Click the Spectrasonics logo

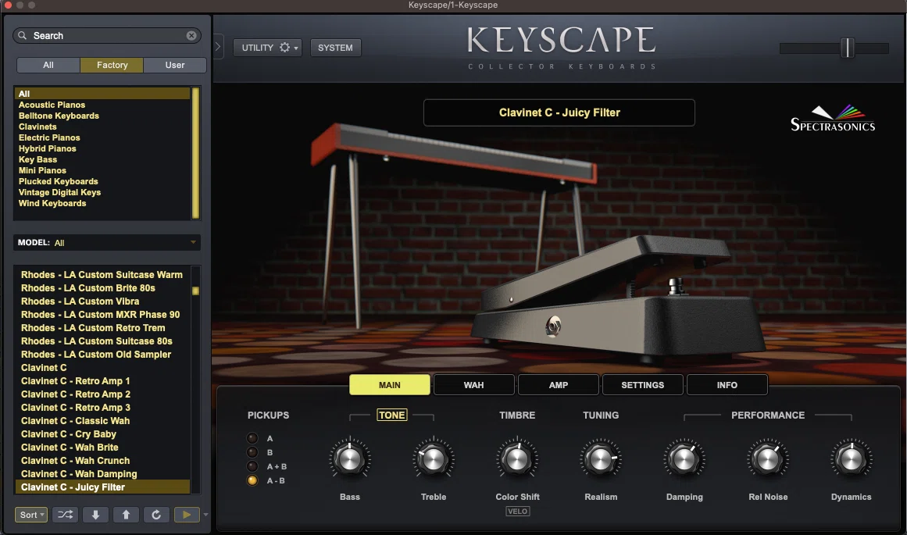pyautogui.click(x=832, y=118)
